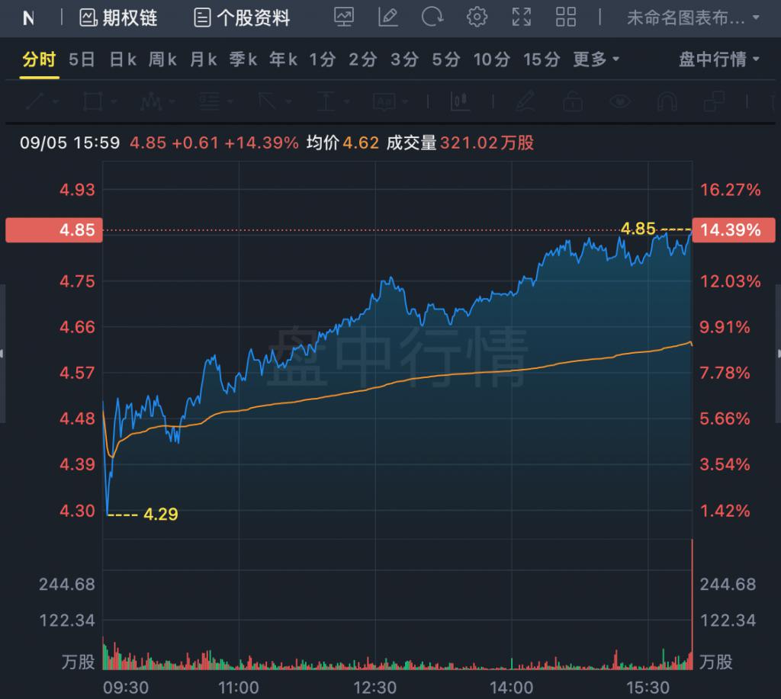Image resolution: width=781 pixels, height=699 pixels.
Task: Open the 期权链 options chain
Action: click(119, 18)
